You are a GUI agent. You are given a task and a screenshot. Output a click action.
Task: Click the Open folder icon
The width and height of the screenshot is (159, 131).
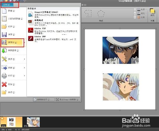pyautogui.click(x=4, y=26)
